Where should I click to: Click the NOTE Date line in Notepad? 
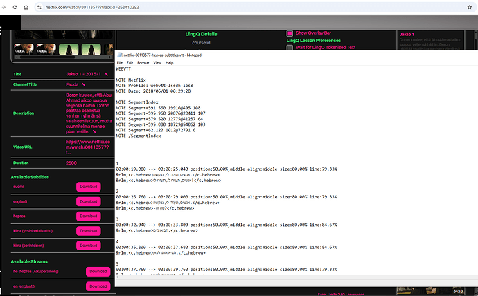[153, 91]
